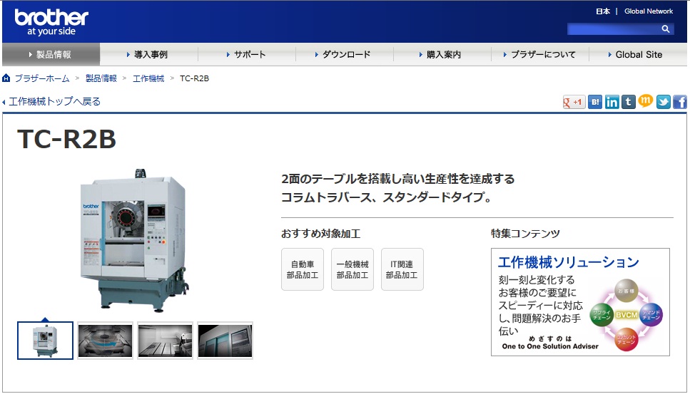Click the 特集コンテンツ heading

[x=525, y=234]
